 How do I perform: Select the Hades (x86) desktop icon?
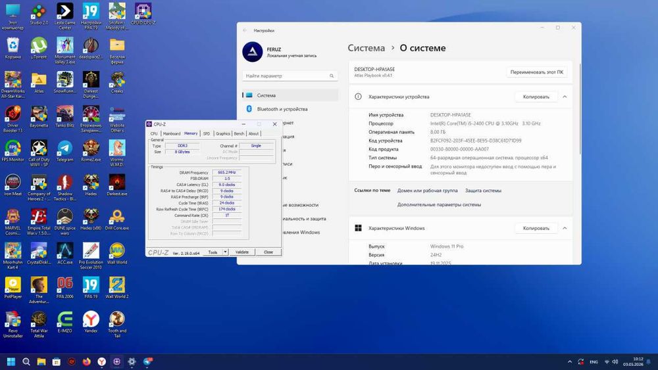point(91,220)
